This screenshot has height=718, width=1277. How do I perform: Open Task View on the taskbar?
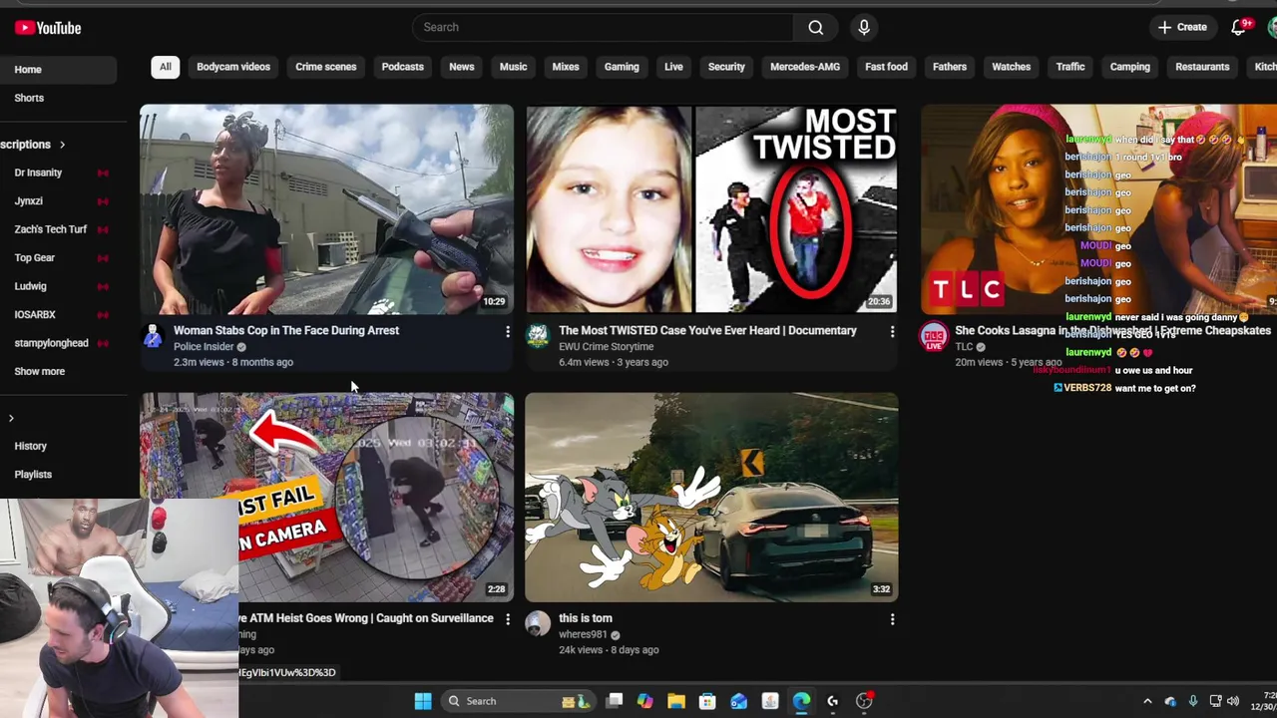614,701
